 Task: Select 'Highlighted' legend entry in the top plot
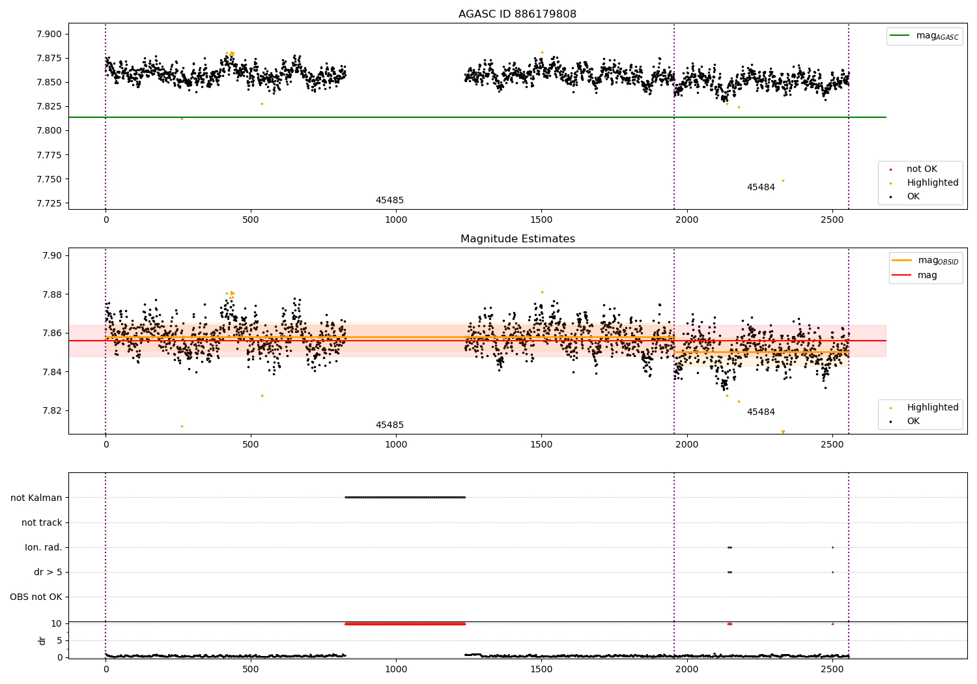932,183
